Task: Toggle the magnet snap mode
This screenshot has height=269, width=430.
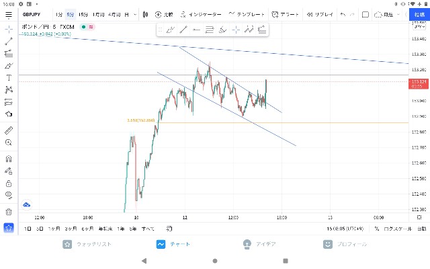Action: pyautogui.click(x=9, y=159)
